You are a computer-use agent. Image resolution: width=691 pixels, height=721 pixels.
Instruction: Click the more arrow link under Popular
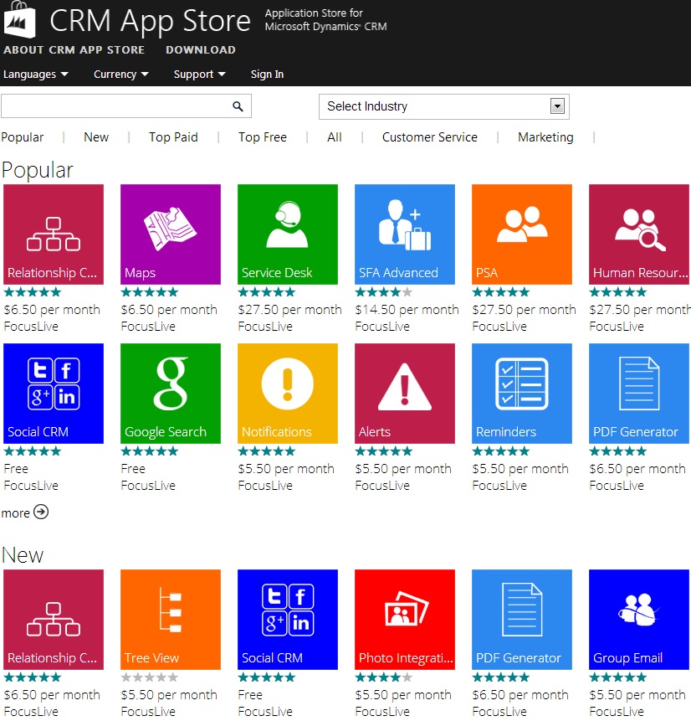pos(25,512)
